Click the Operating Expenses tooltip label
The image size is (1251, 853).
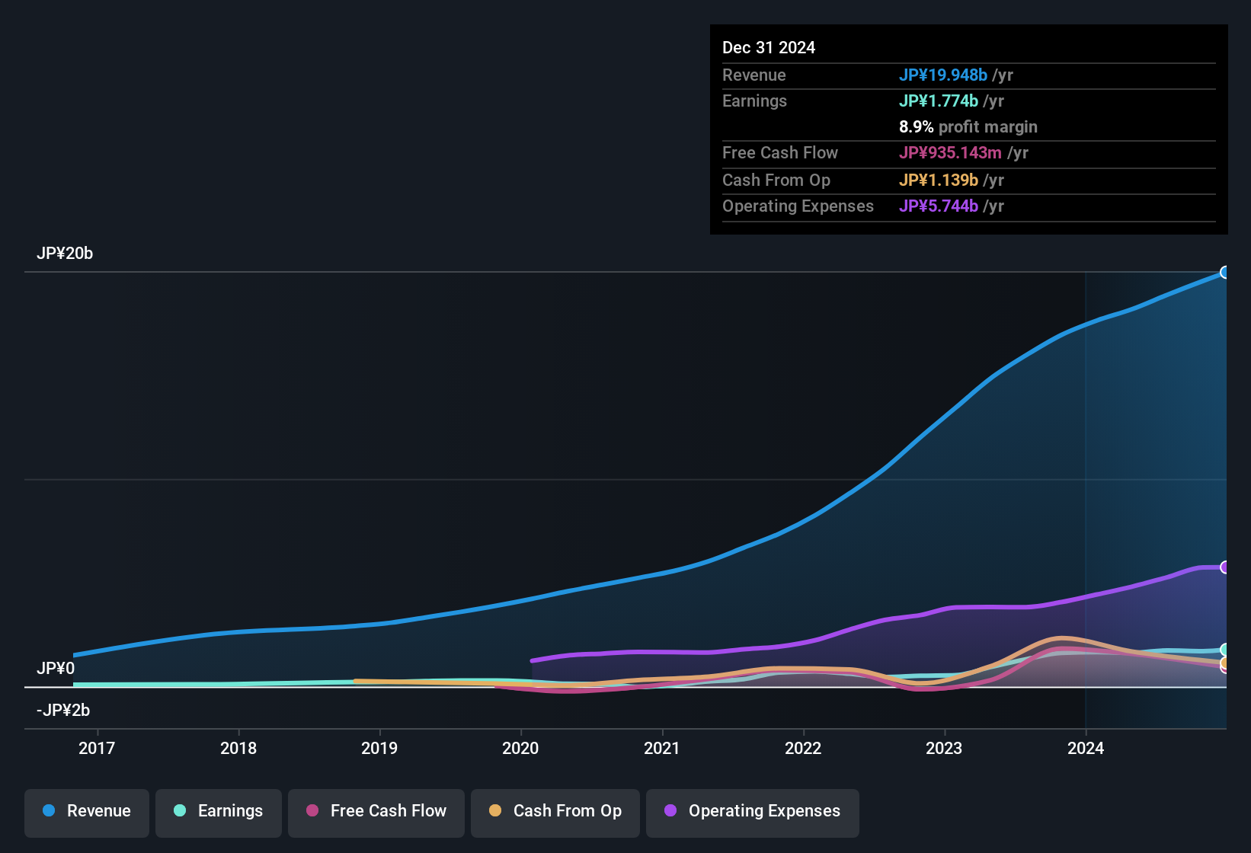point(798,206)
